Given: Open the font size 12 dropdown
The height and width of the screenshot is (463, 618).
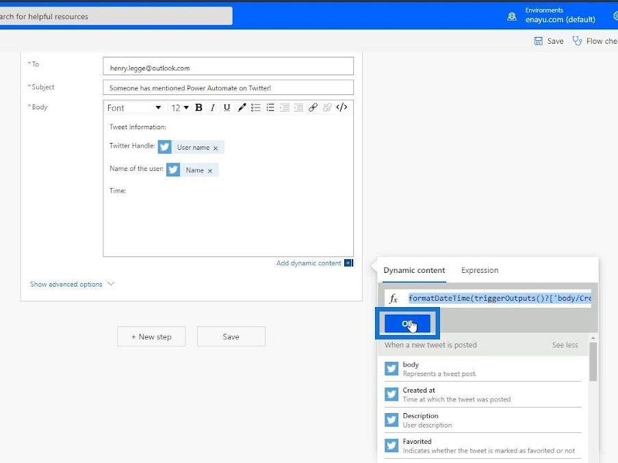Looking at the screenshot, I should point(180,107).
